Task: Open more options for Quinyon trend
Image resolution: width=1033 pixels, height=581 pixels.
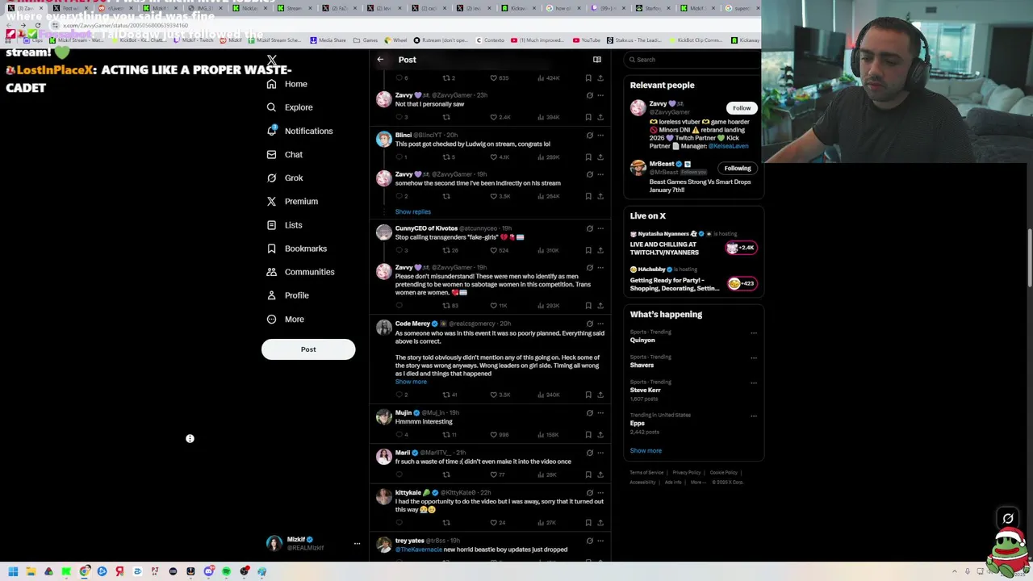Action: [x=754, y=332]
